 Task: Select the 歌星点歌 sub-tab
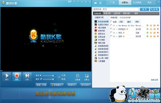click(x=107, y=13)
